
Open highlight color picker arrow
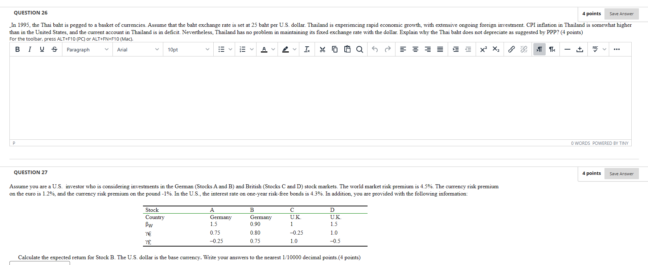click(x=295, y=49)
